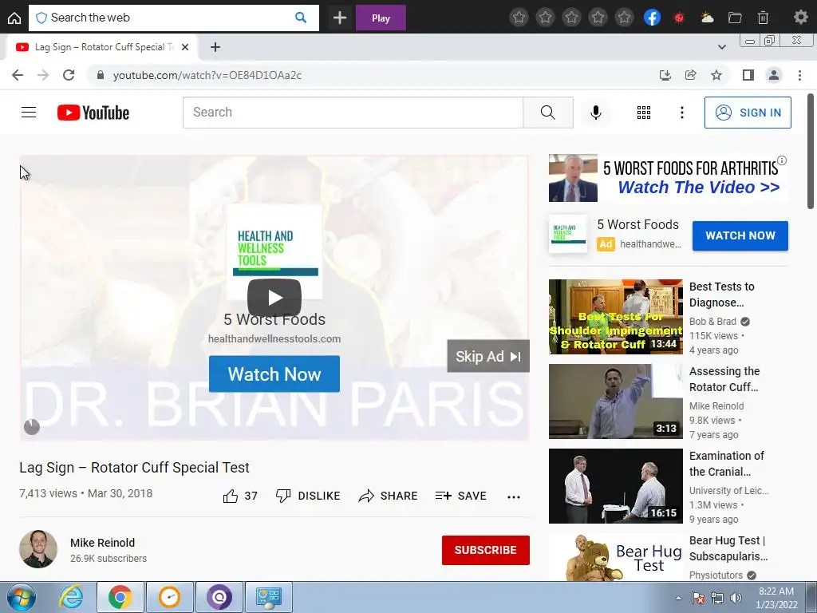The width and height of the screenshot is (817, 613).
Task: Open YouTube hamburger guide menu
Action: pos(29,112)
